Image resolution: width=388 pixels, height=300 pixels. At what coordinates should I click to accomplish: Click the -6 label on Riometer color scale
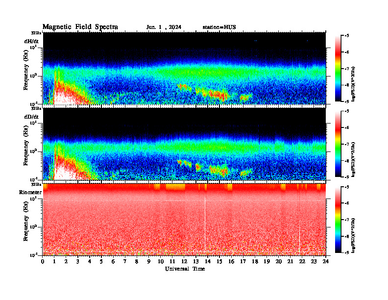click(347, 203)
